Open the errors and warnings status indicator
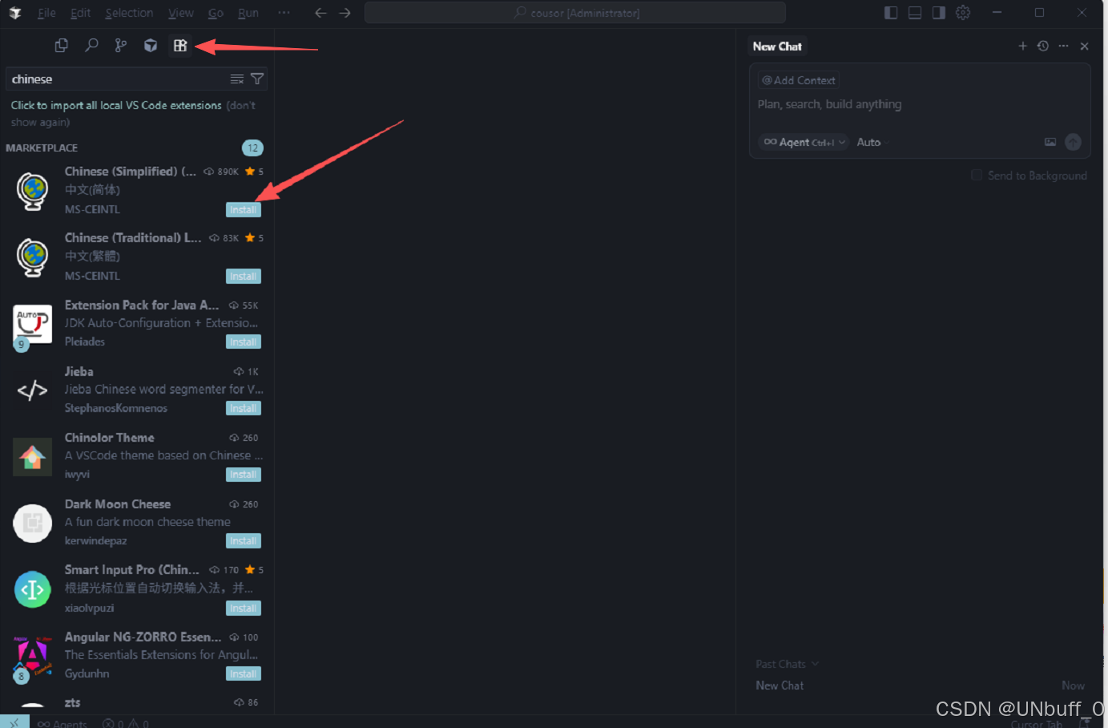The height and width of the screenshot is (728, 1108). 125,722
